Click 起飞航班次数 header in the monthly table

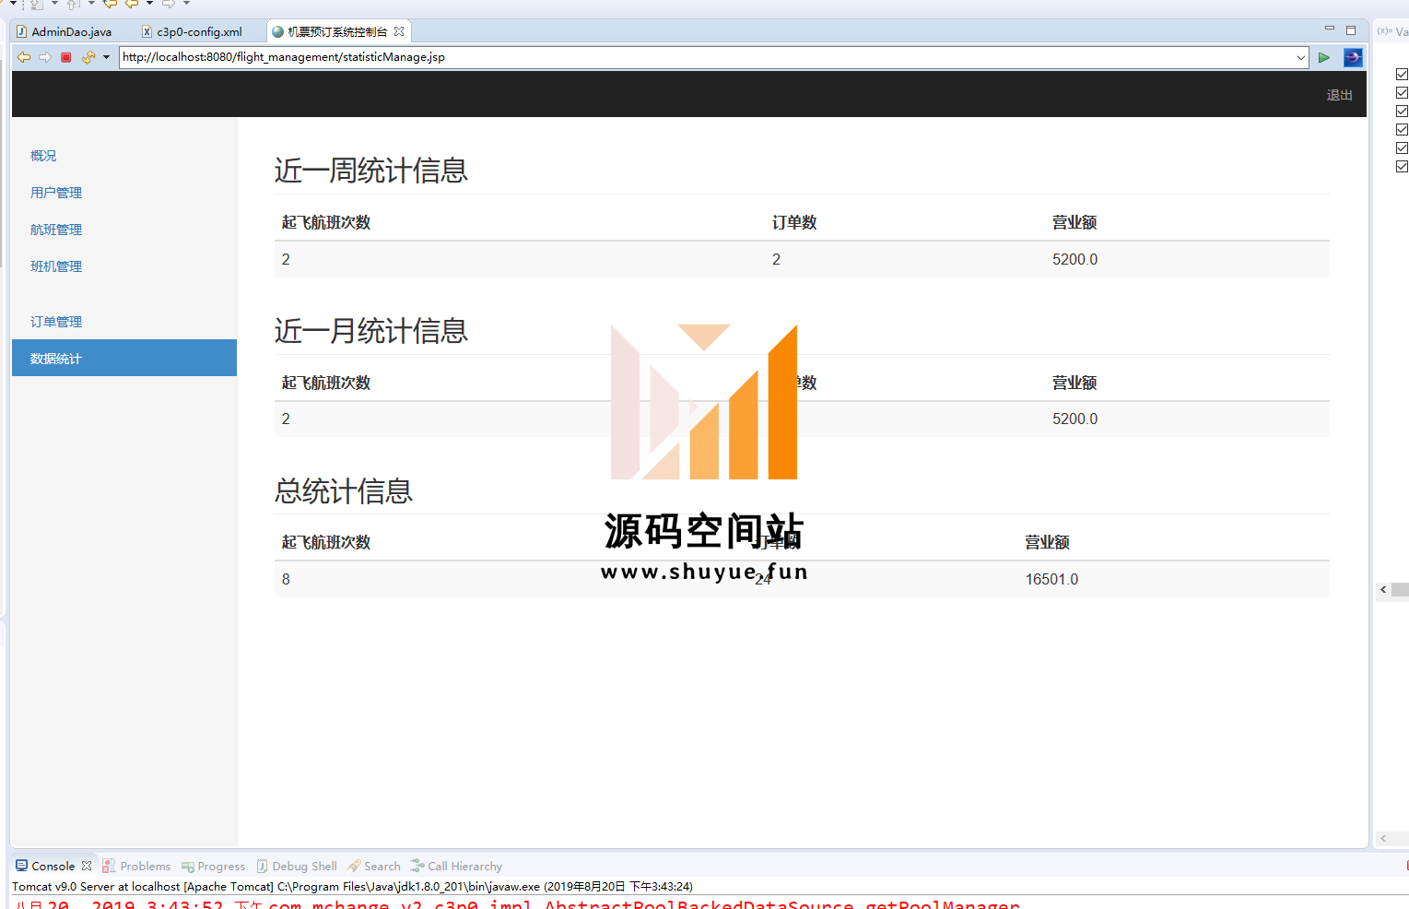[326, 383]
